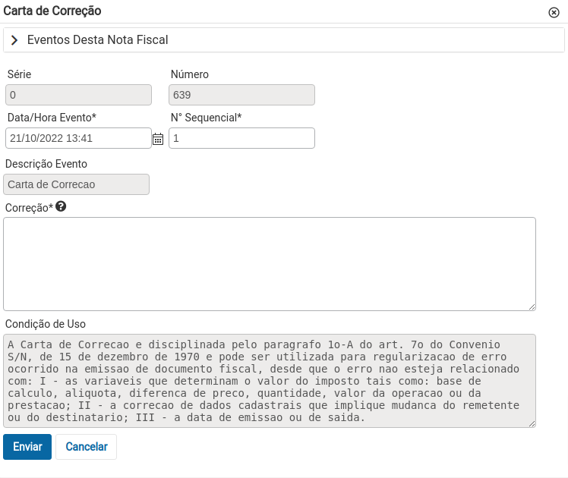This screenshot has height=478, width=568.
Task: Click the Cancelar button
Action: tap(87, 447)
